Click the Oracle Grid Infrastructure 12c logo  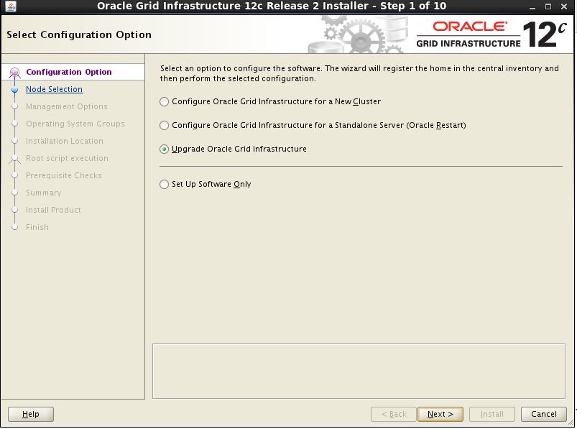[491, 34]
